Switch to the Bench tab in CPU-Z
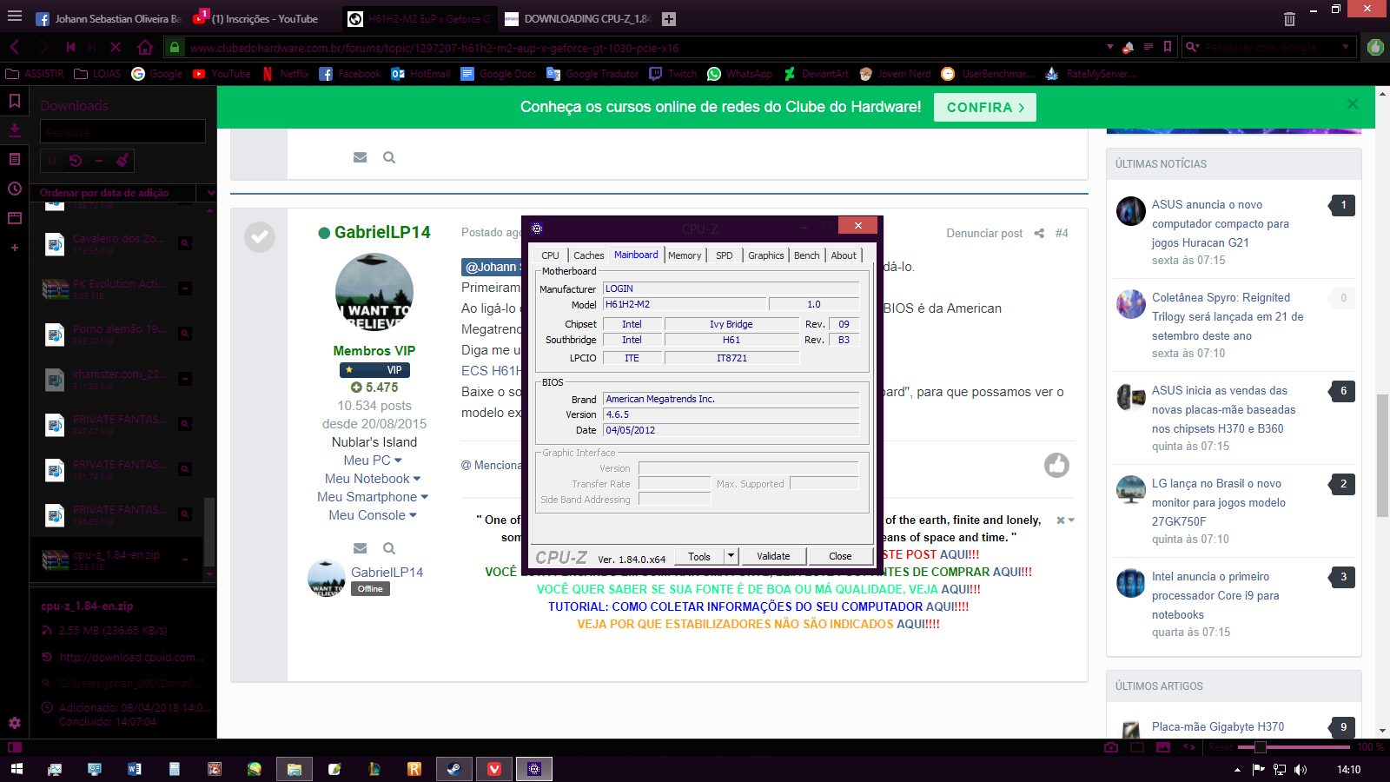Image resolution: width=1390 pixels, height=782 pixels. [x=807, y=255]
